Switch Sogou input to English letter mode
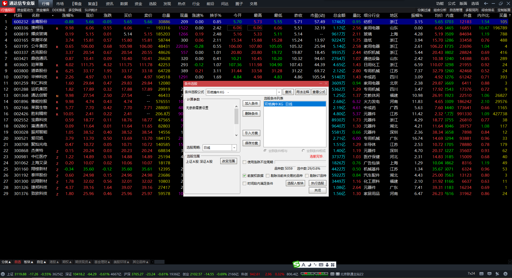The image size is (512, 278). (303, 265)
